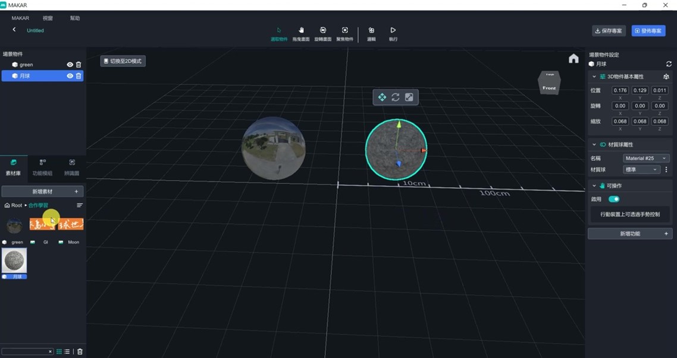This screenshot has height=358, width=677.
Task: Open the 邏輯 logic editor
Action: click(x=371, y=32)
